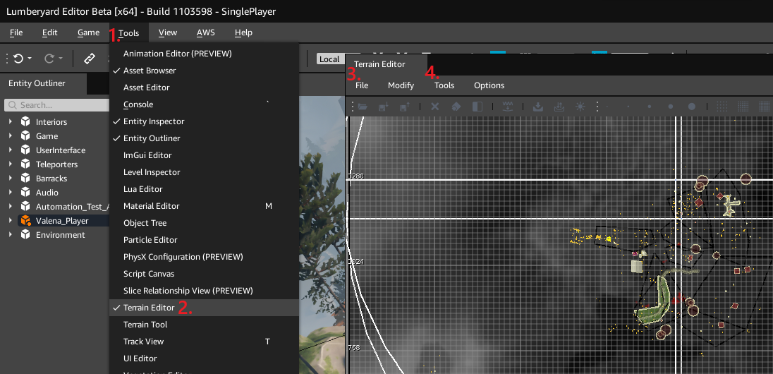Choose the medium brush size dot

pos(650,106)
